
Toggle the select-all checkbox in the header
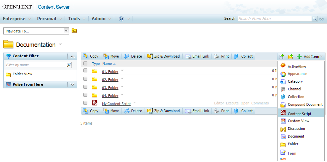[85, 63]
